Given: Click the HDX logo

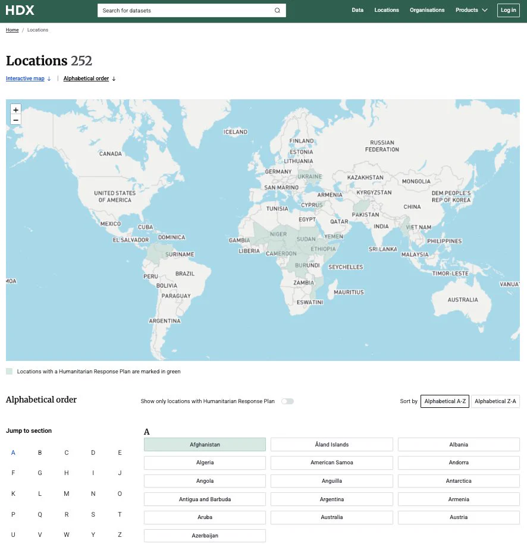Looking at the screenshot, I should tap(20, 10).
